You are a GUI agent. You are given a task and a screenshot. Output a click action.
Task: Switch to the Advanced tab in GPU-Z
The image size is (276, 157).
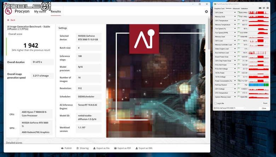coord(236,8)
